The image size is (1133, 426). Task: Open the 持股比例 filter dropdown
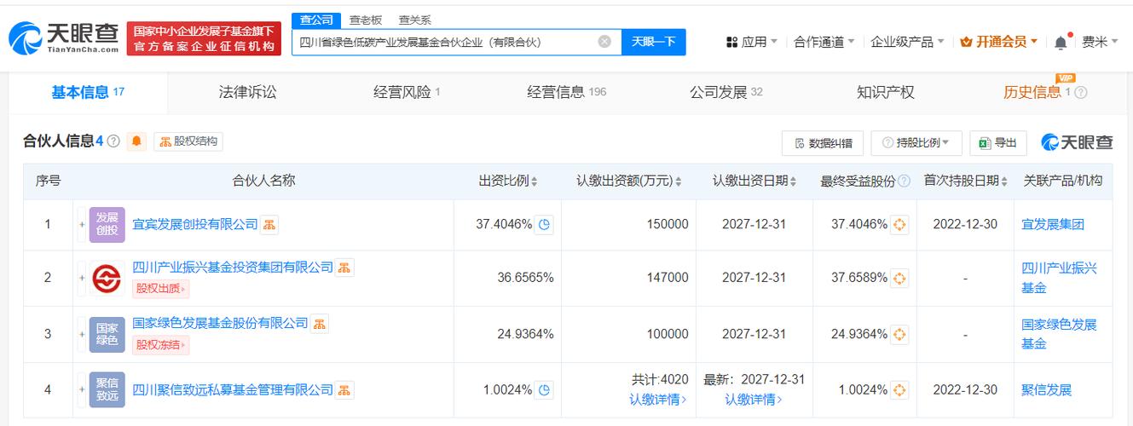pos(916,143)
